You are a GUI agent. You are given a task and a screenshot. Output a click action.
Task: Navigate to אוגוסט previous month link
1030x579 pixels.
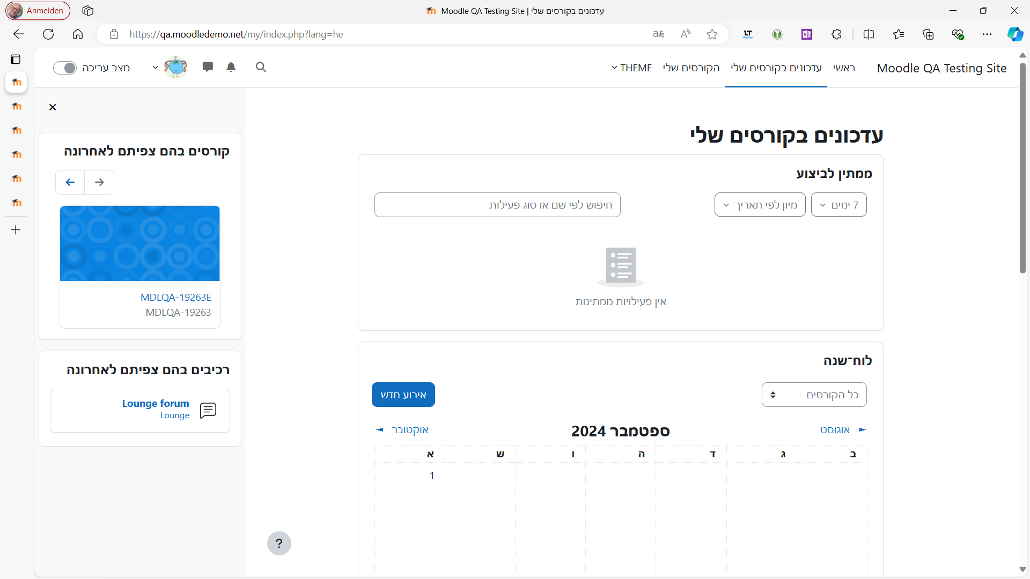(843, 430)
